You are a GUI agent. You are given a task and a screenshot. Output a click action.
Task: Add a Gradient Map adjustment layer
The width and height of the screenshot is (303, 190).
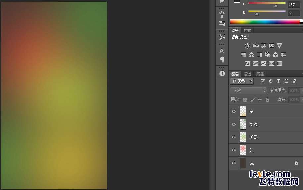click(279, 64)
